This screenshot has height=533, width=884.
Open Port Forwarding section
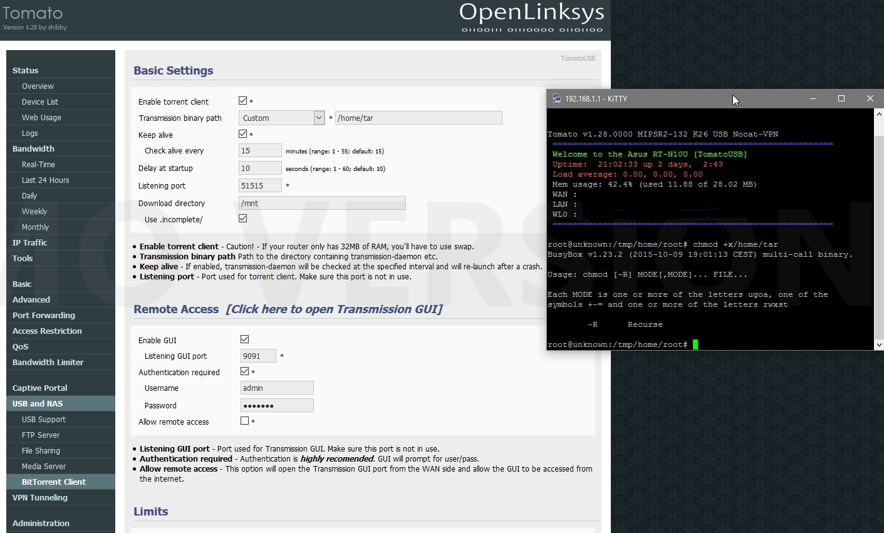(61, 315)
